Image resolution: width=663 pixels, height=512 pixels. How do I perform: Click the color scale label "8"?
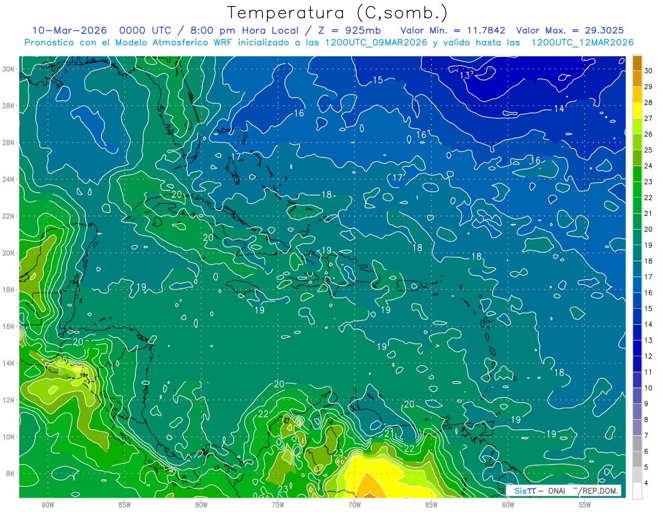(647, 420)
